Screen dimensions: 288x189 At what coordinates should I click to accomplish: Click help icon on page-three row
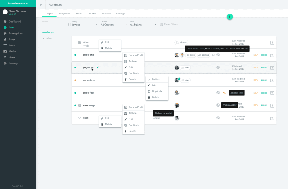(x=272, y=81)
